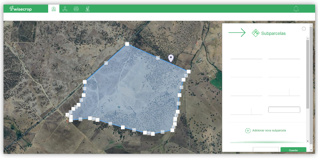Open the network nodes icon in top bar
The height and width of the screenshot is (158, 318).
pyautogui.click(x=65, y=9)
